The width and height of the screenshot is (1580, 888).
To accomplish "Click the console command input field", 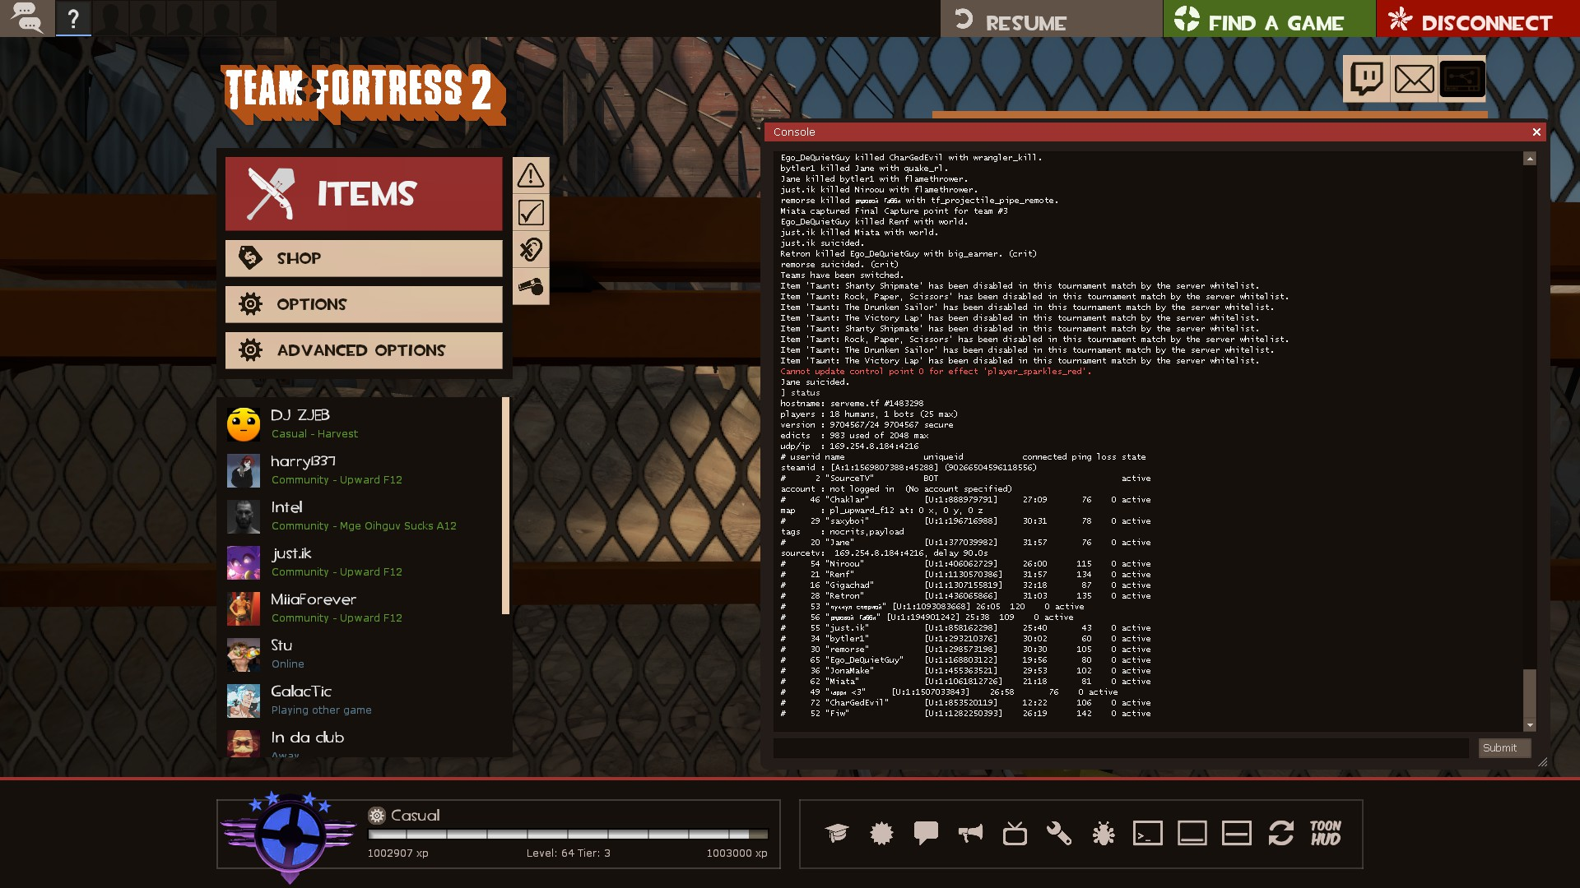I will pos(1120,748).
